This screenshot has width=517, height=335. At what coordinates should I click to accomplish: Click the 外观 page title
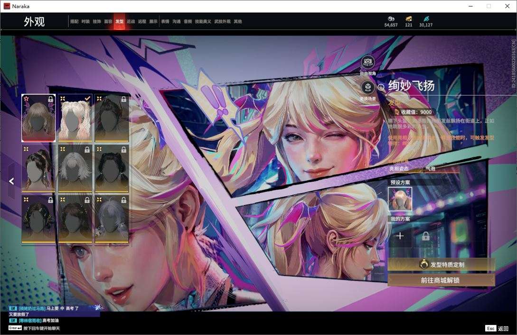click(x=34, y=22)
